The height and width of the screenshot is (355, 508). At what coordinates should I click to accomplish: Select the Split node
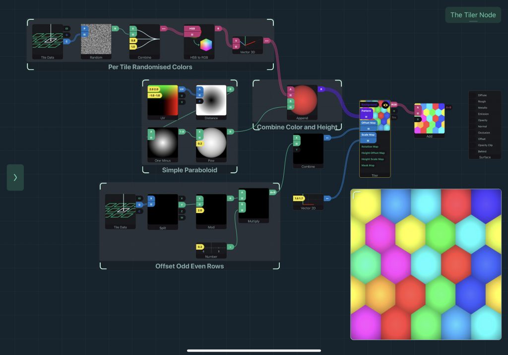tap(163, 212)
